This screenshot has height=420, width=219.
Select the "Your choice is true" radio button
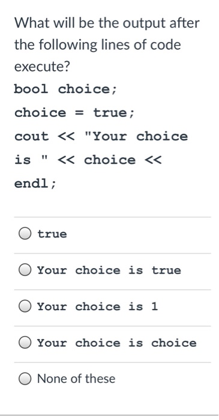pos(25,270)
